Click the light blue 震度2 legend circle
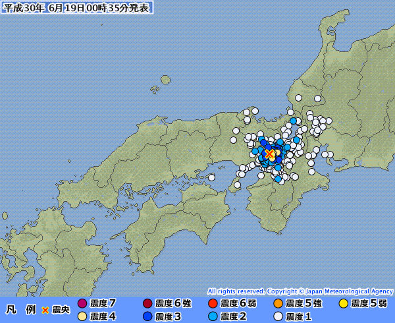The height and width of the screenshot is (323, 395). click(x=213, y=316)
